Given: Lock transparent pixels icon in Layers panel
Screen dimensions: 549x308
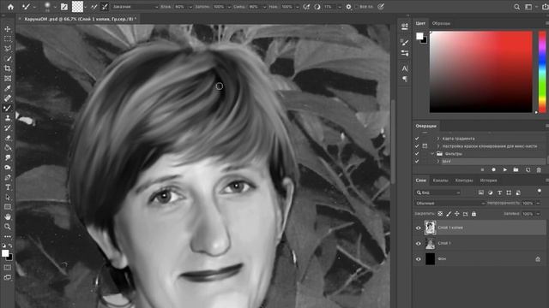Looking at the screenshot, I should [x=440, y=214].
